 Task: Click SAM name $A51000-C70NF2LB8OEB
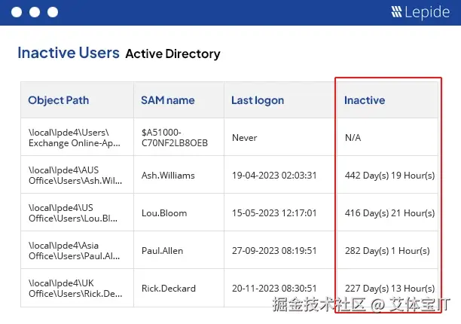pyautogui.click(x=175, y=138)
